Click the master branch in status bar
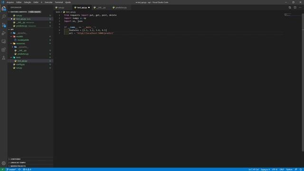Image resolution: width=304 pixels, height=171 pixels. coord(11,170)
